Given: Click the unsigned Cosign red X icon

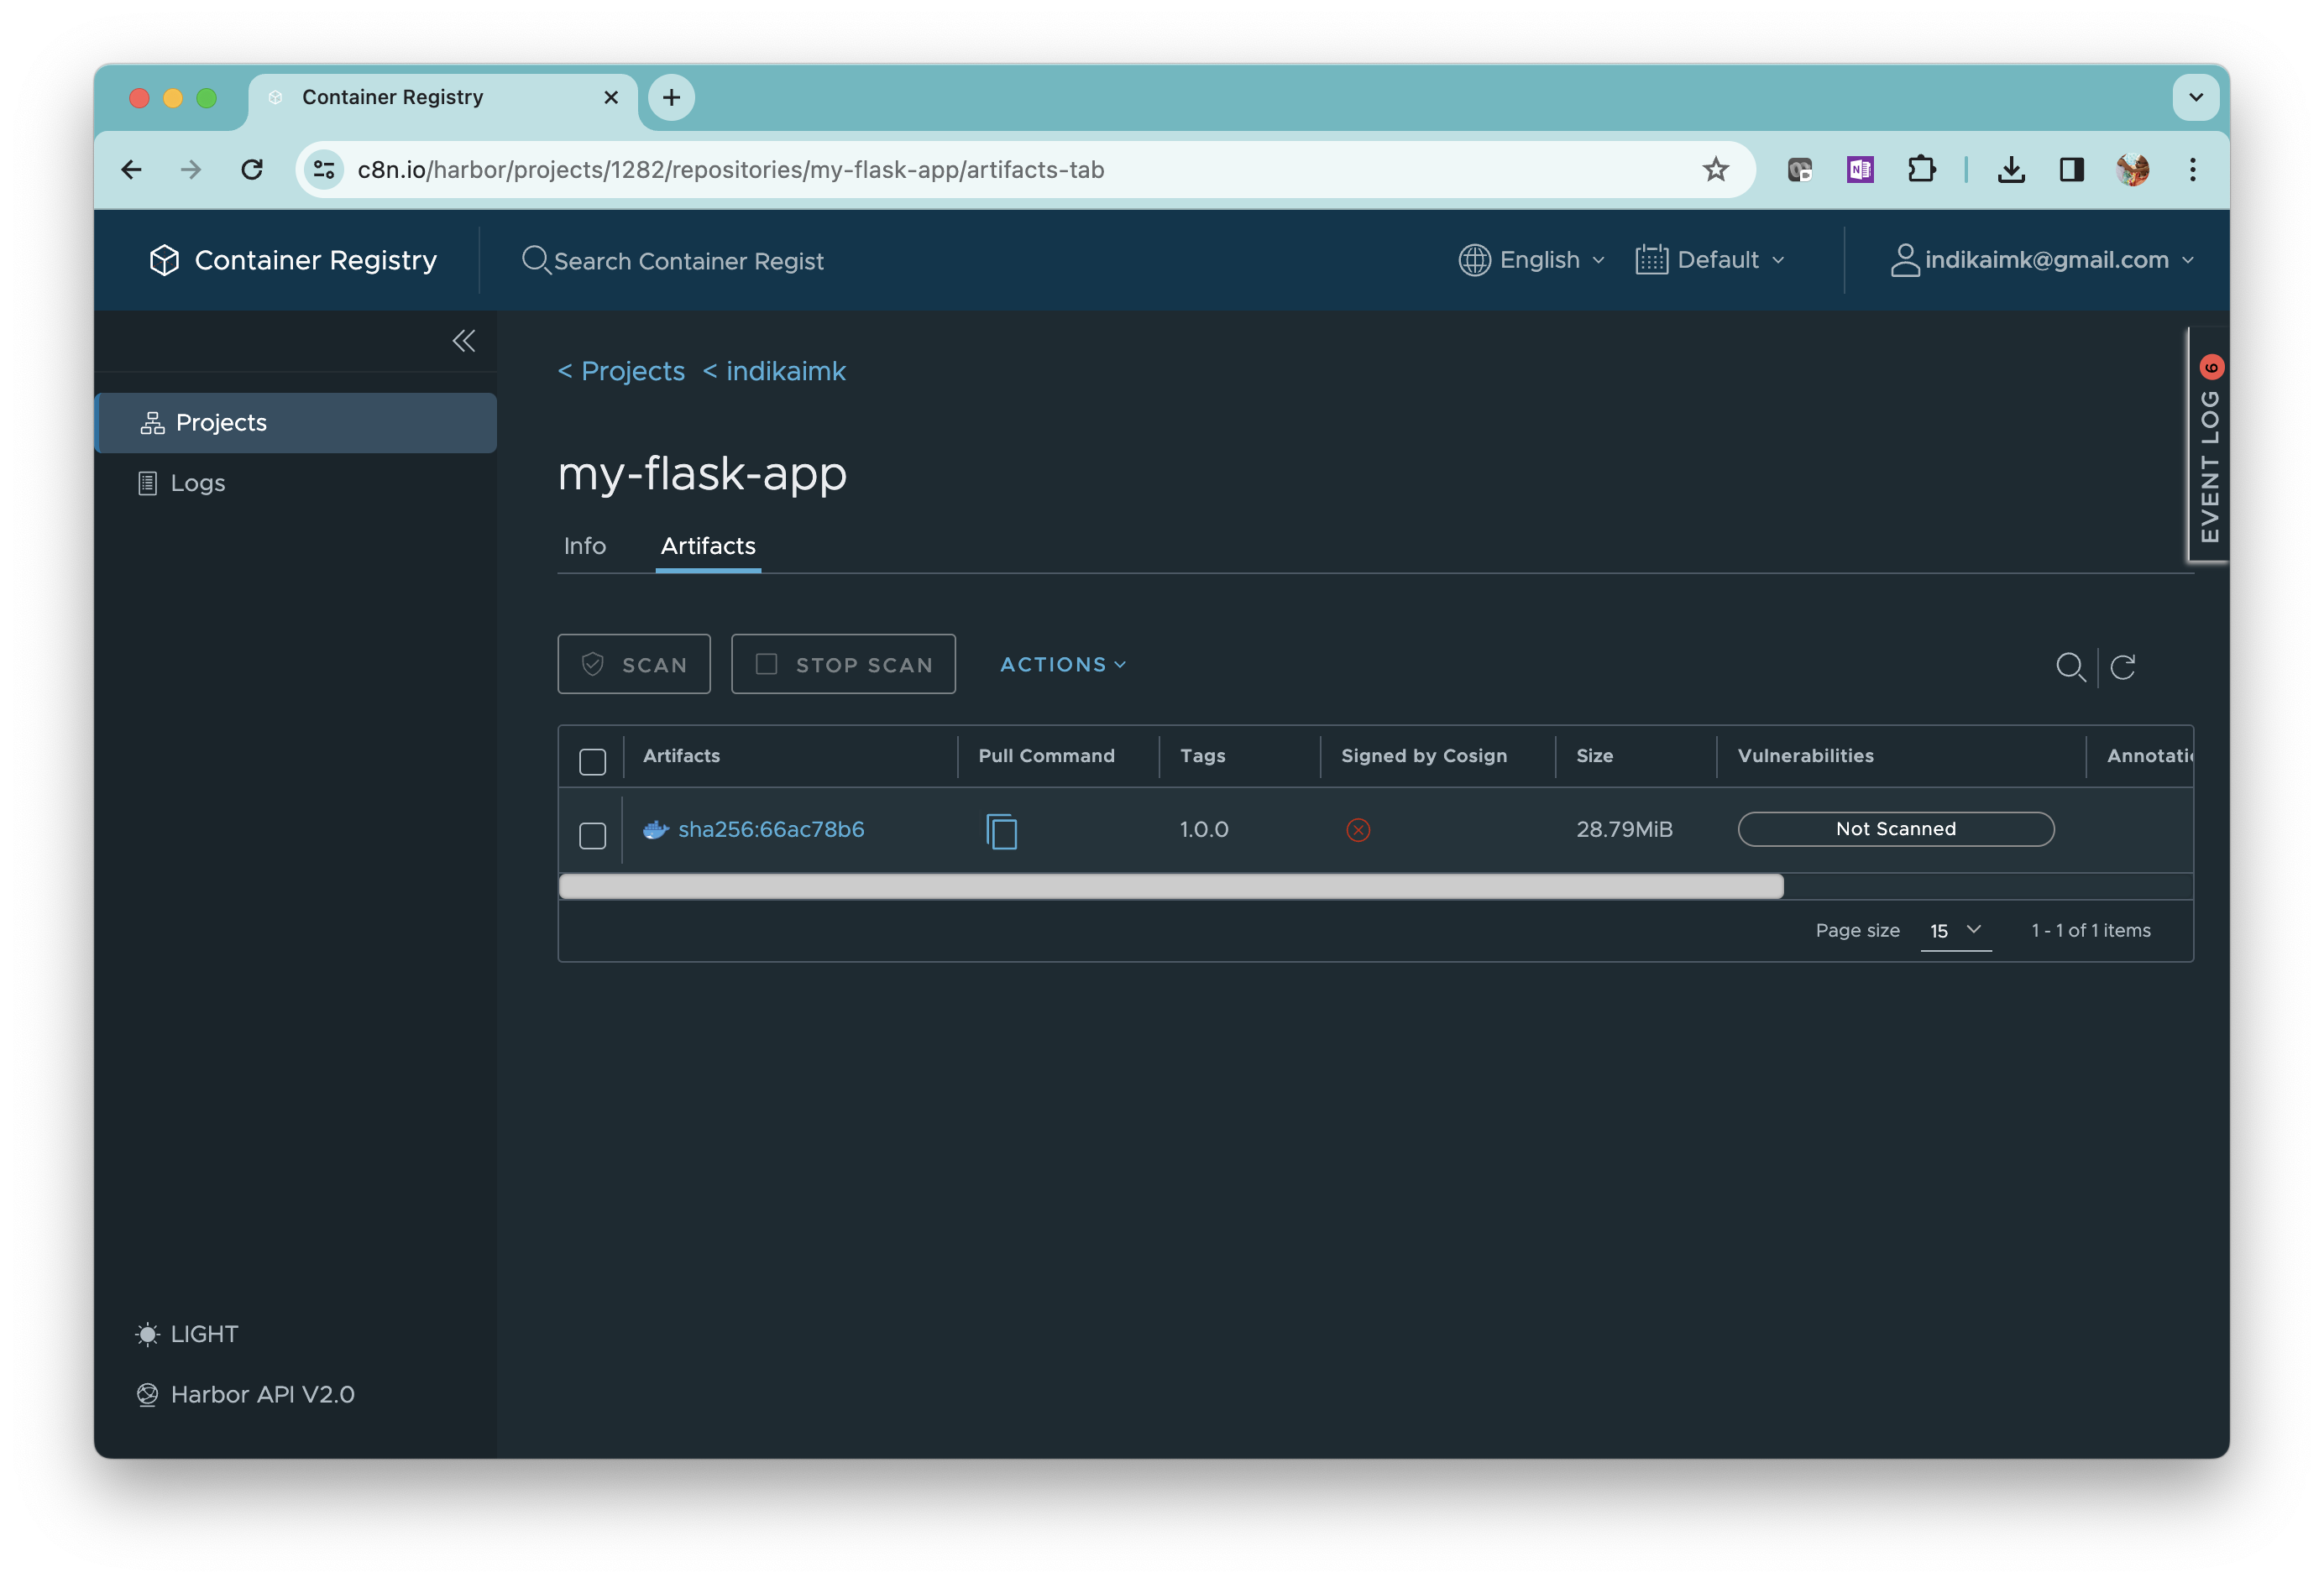Looking at the screenshot, I should 1358,830.
